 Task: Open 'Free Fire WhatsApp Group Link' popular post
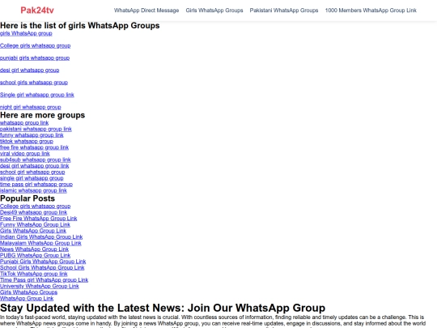[x=39, y=219]
